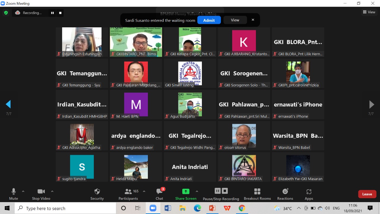Go to next gallery page arrow
Image resolution: width=380 pixels, height=214 pixels.
371,104
